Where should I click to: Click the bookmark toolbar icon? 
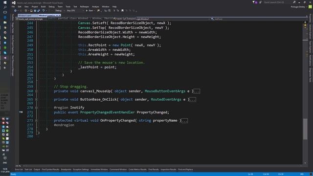click(122, 11)
